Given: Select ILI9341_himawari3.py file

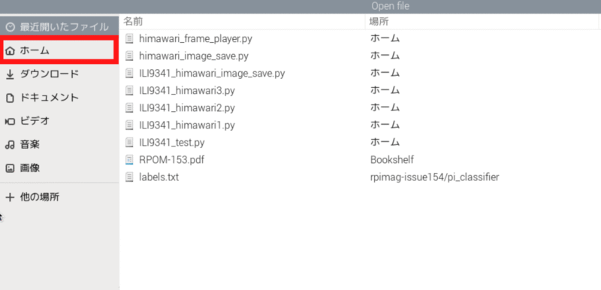Looking at the screenshot, I should click(361, 90).
